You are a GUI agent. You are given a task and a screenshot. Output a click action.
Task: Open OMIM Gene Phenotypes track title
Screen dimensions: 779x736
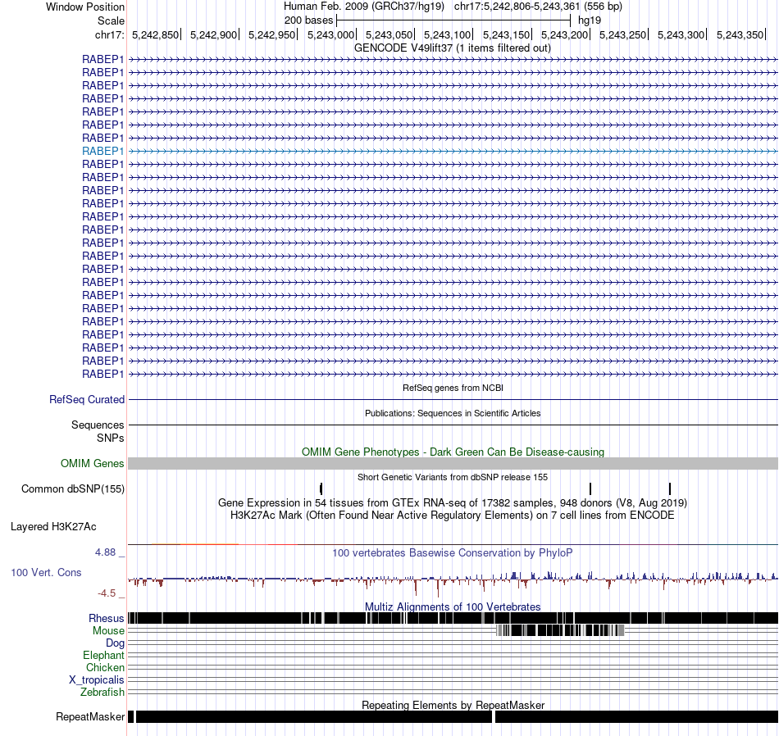(x=453, y=452)
